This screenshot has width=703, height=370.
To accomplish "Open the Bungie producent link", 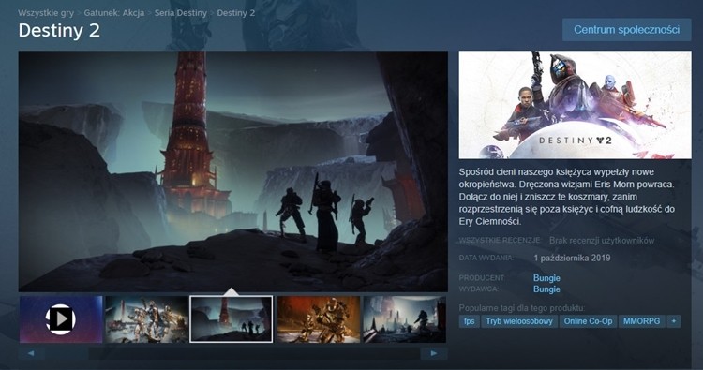I will [x=546, y=278].
